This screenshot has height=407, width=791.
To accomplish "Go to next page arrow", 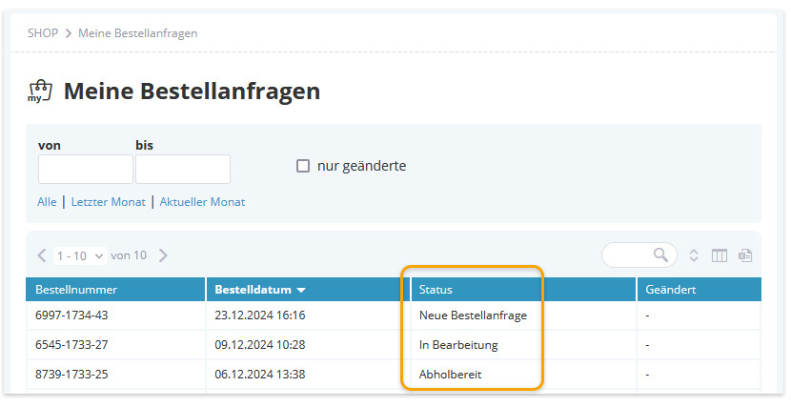I will (163, 255).
